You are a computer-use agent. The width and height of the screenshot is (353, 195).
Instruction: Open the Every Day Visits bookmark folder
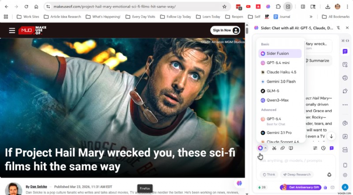(140, 17)
